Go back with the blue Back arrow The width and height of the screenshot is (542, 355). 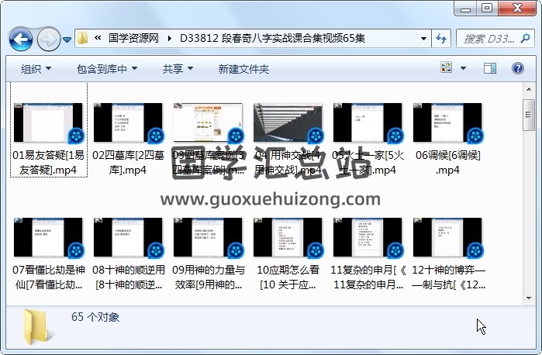[22, 40]
